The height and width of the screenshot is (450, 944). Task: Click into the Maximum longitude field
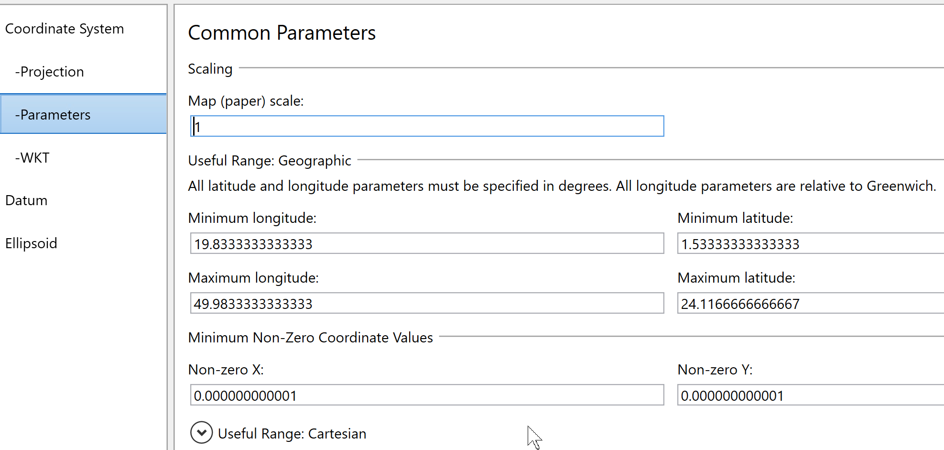click(427, 304)
